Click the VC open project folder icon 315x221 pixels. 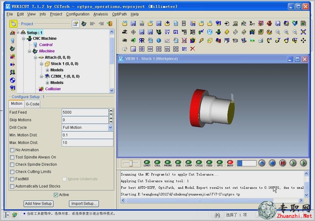tap(125, 24)
